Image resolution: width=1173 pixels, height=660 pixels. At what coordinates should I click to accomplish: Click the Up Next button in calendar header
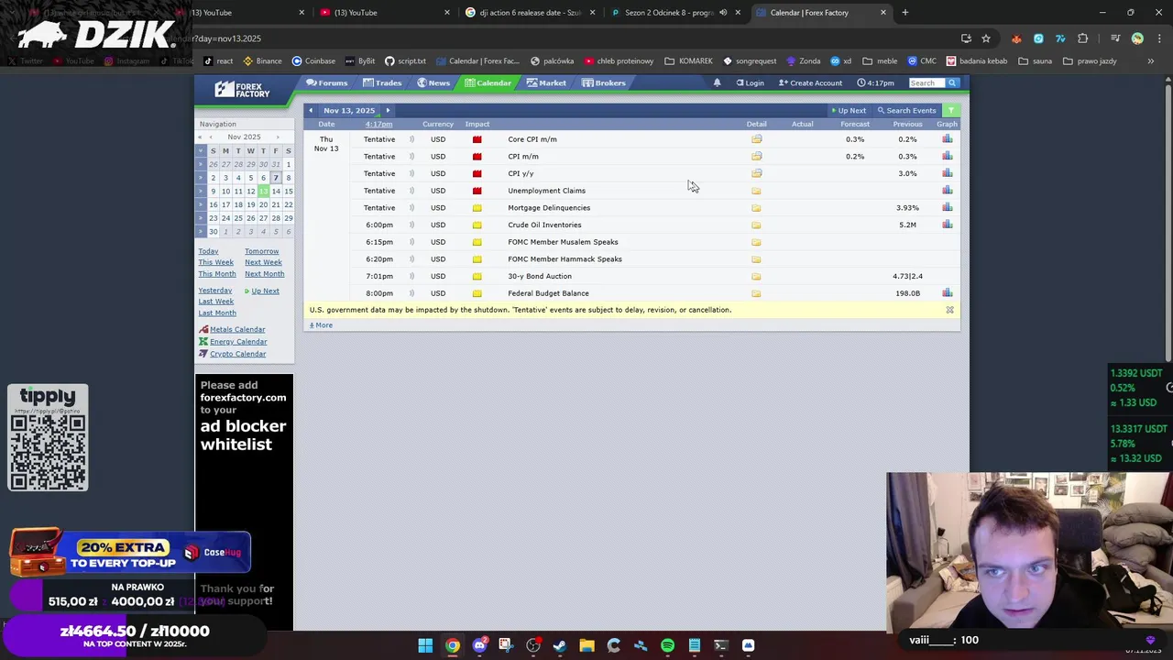click(x=848, y=110)
